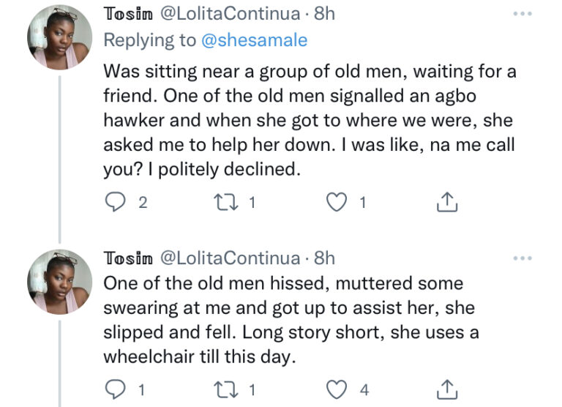
Task: Like the first tweet
Action: (x=337, y=203)
